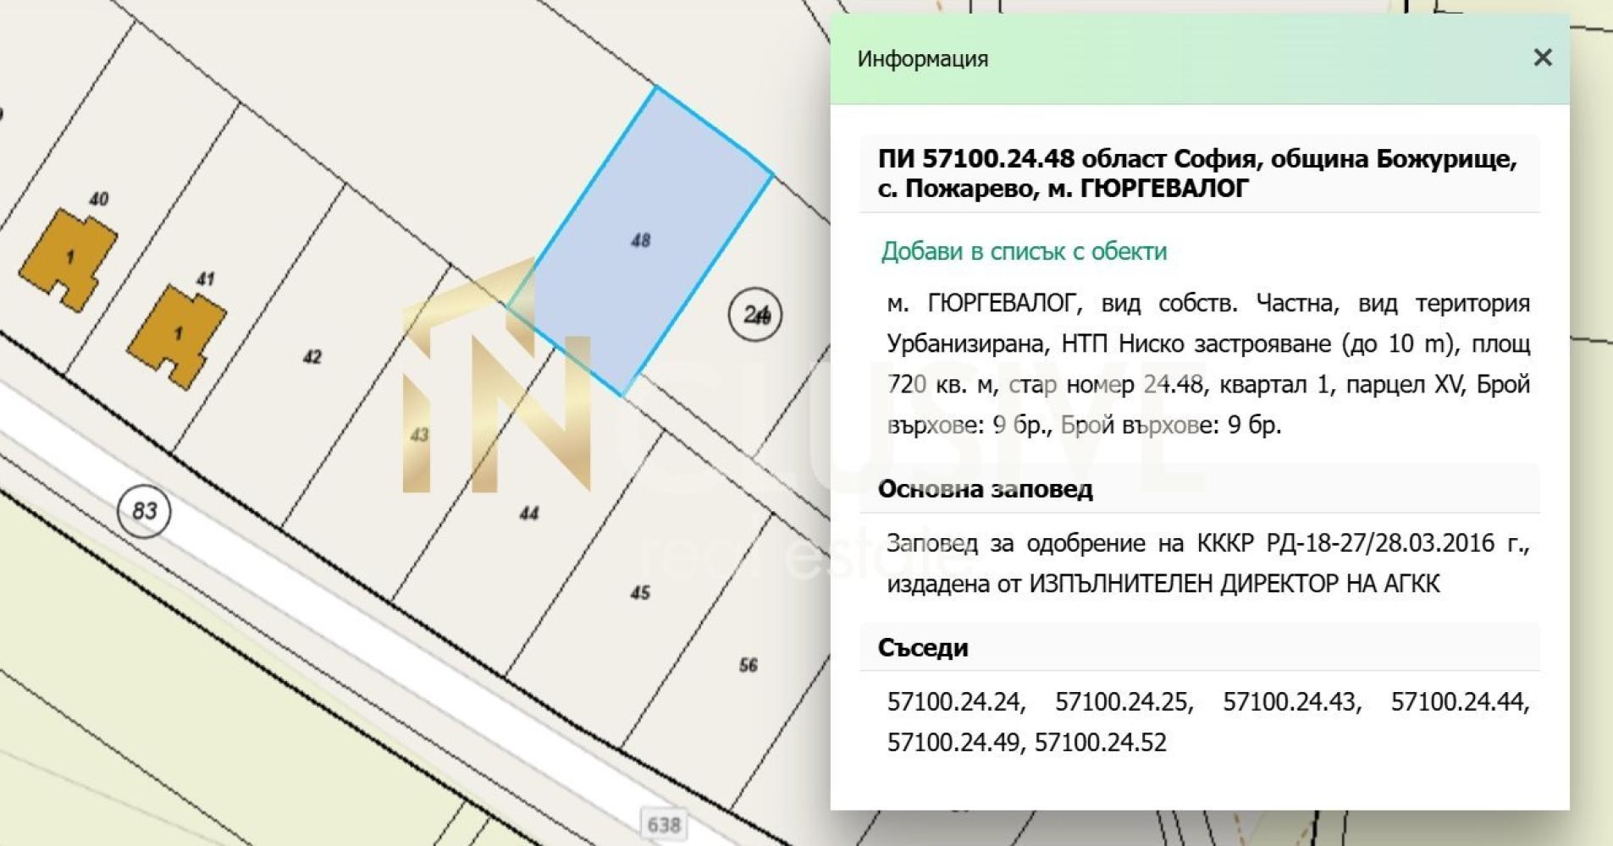Click the circled 83 road marker

144,511
